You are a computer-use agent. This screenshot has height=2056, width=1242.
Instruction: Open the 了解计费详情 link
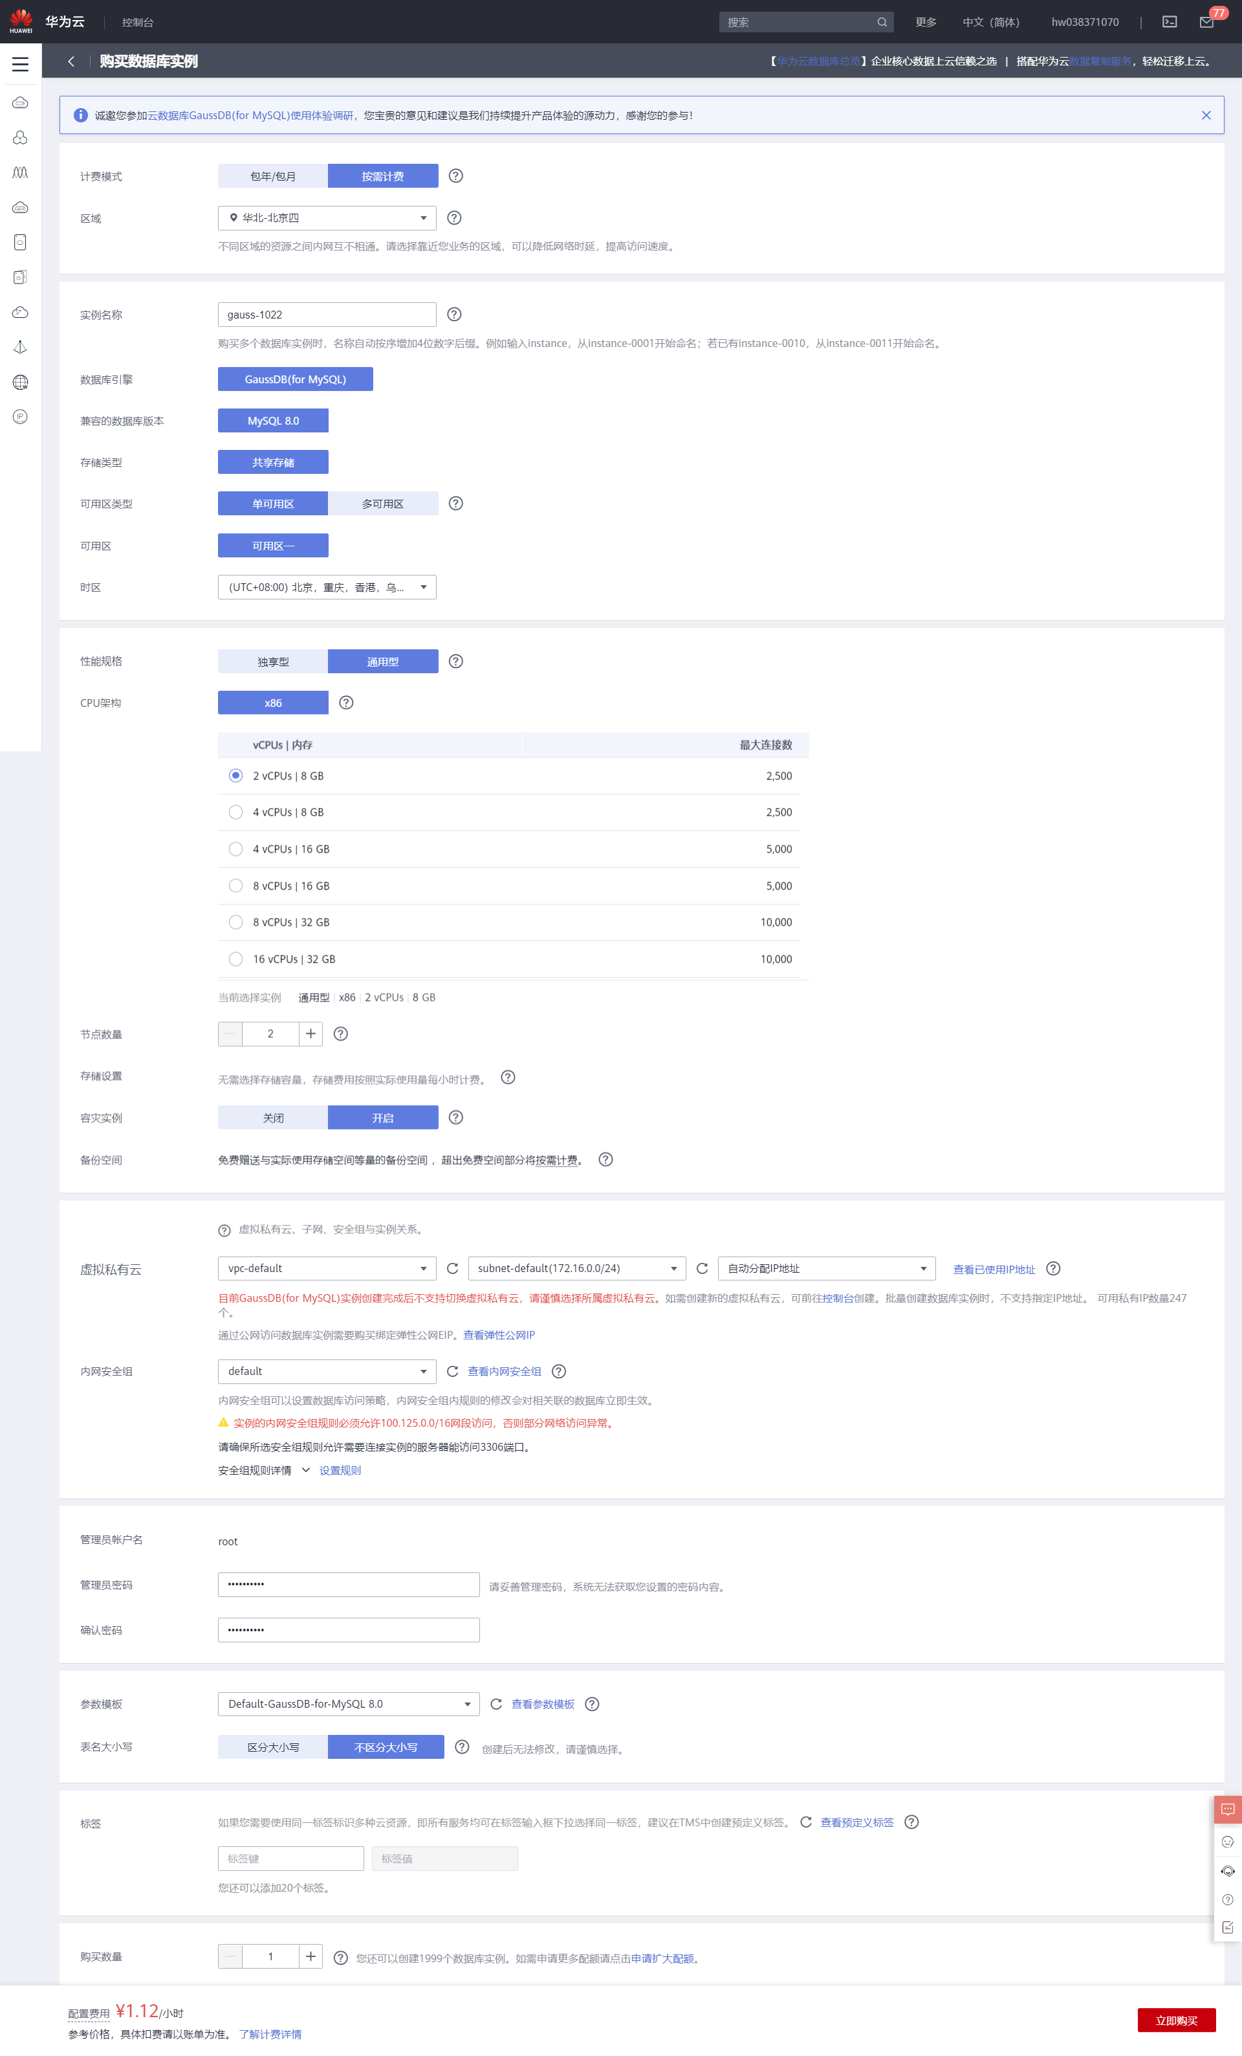[270, 2034]
